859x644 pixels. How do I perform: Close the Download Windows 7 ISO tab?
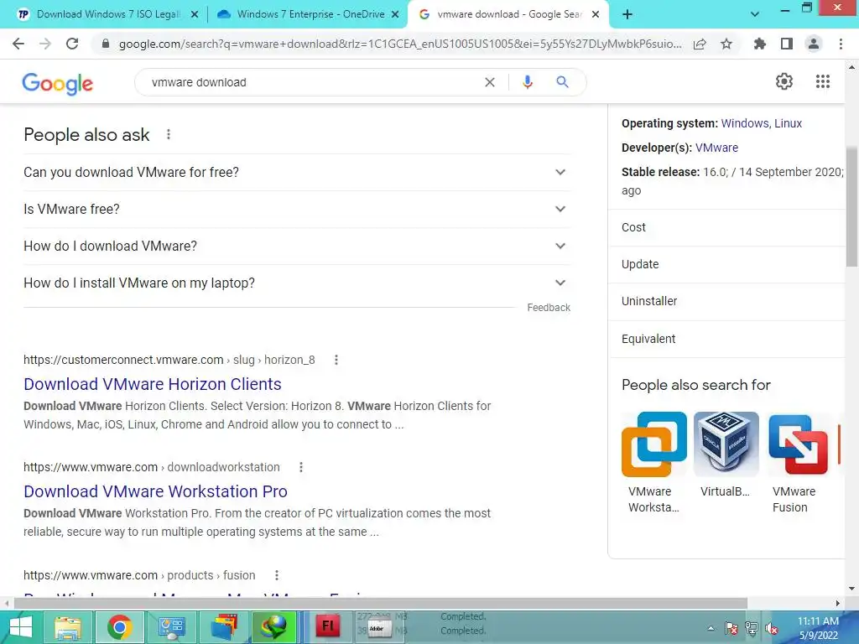(195, 14)
